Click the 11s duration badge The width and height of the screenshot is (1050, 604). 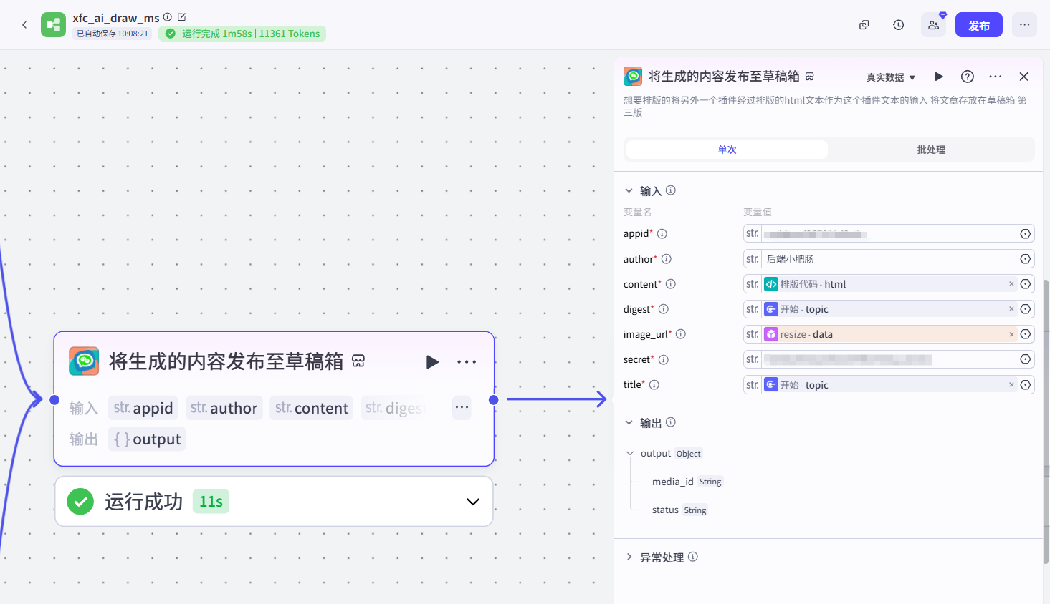(x=211, y=502)
